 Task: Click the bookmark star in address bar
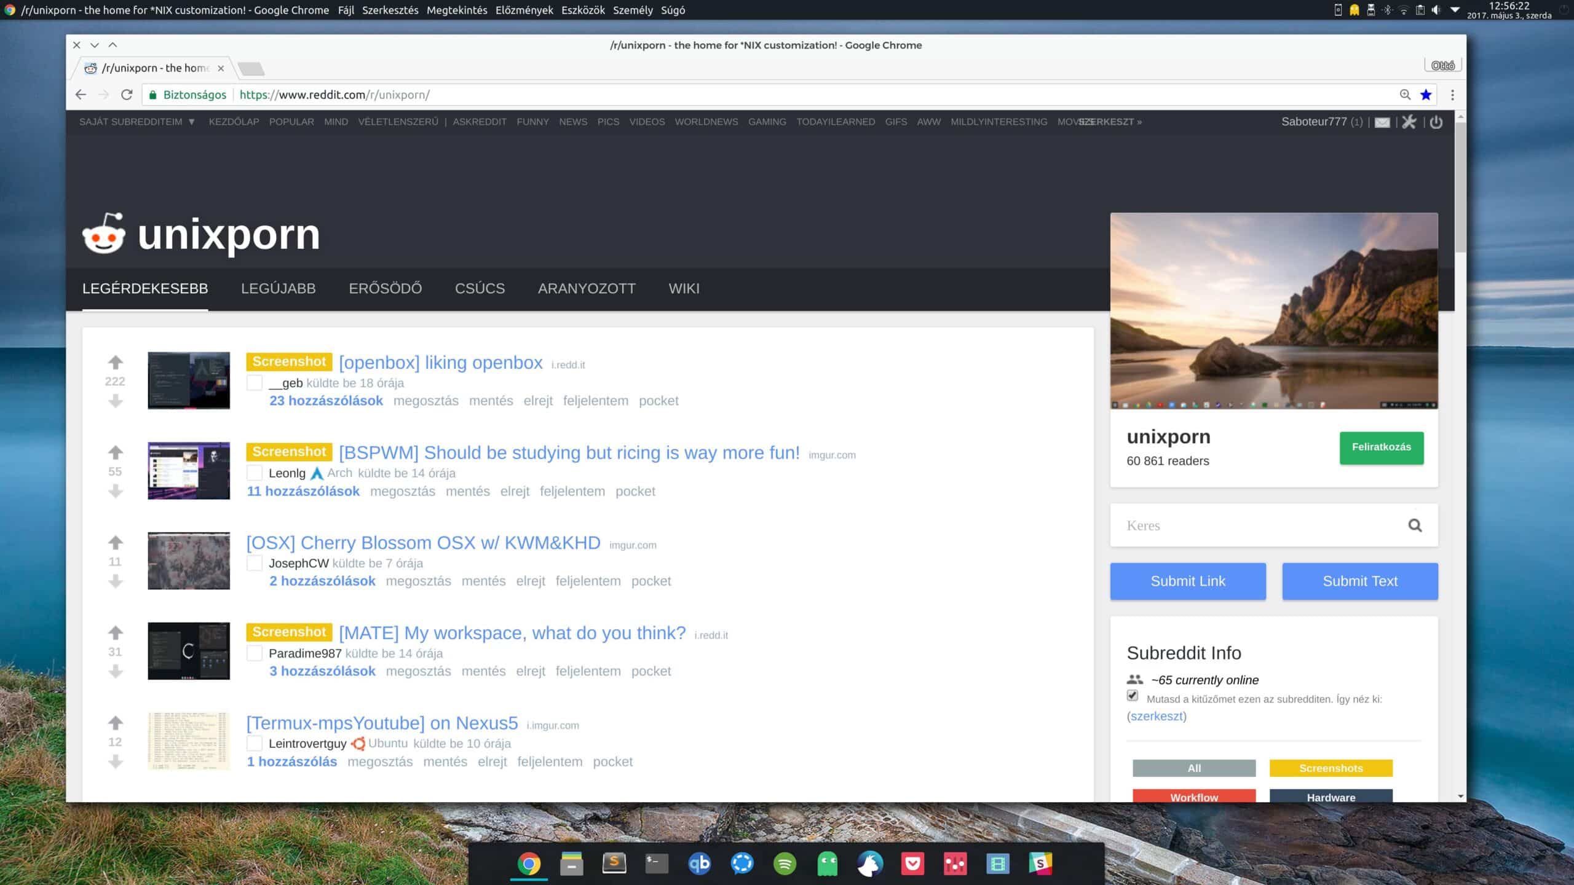tap(1426, 95)
